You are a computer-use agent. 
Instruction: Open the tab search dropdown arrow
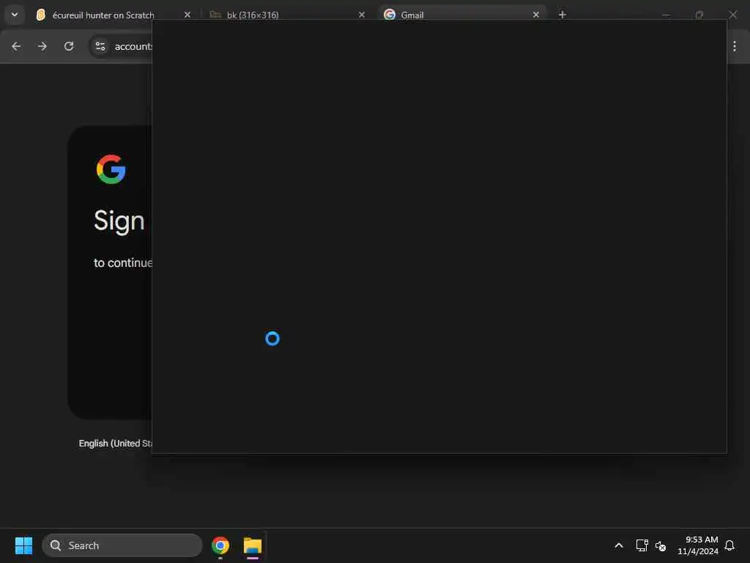pyautogui.click(x=15, y=15)
